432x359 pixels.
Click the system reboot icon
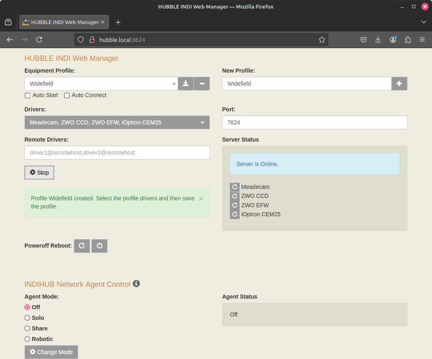click(x=82, y=246)
